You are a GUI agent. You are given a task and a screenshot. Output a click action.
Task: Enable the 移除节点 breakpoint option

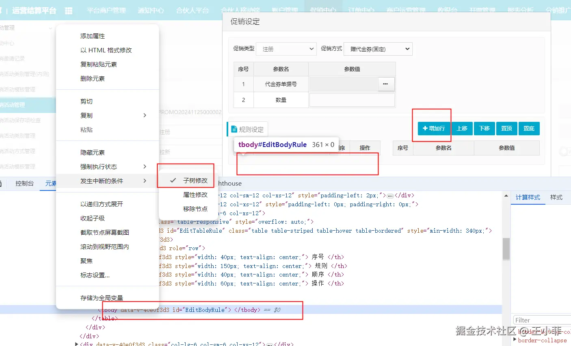[x=195, y=209]
